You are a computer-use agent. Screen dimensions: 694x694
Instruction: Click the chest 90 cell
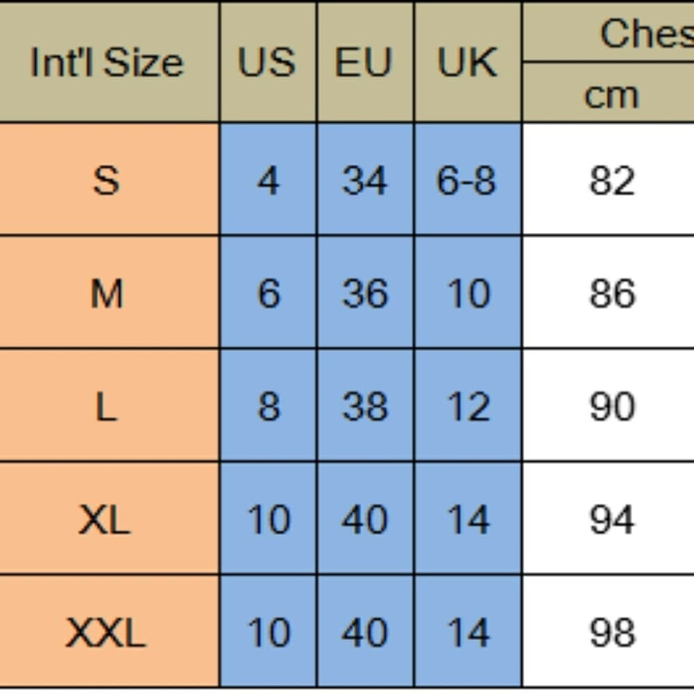click(x=608, y=405)
